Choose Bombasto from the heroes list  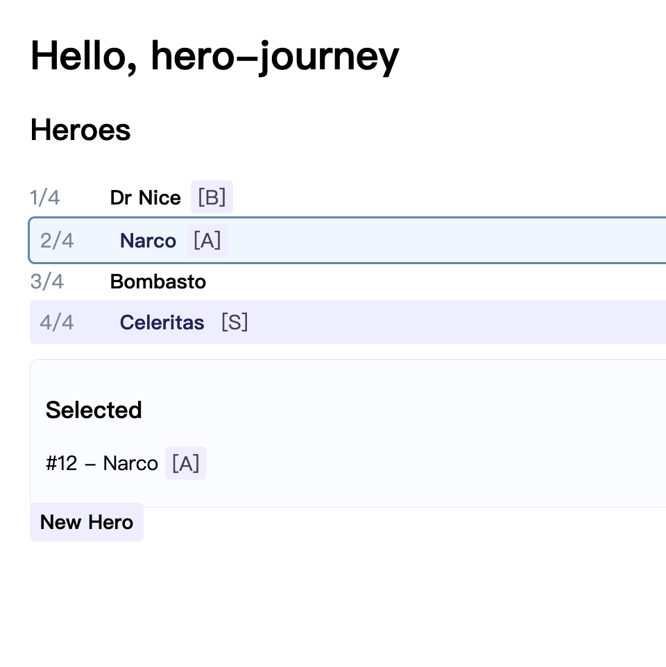(x=158, y=281)
